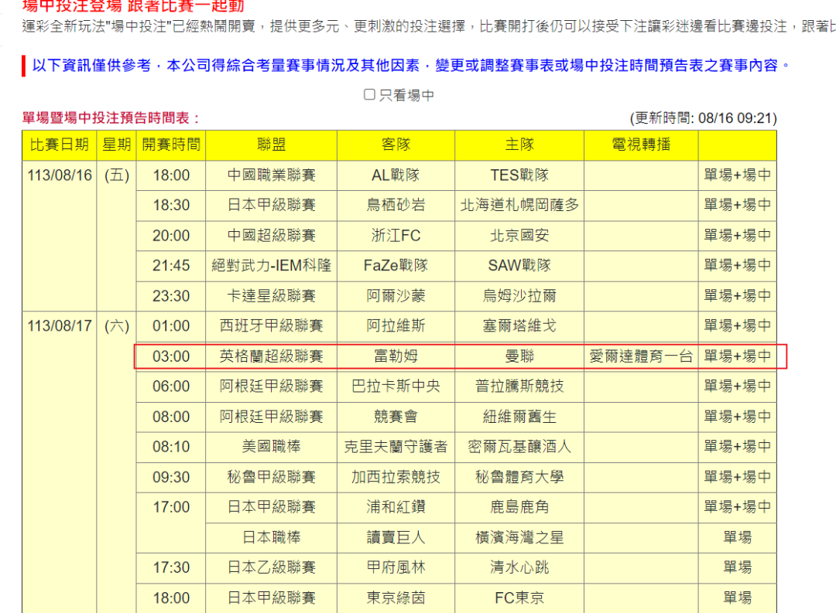
Task: Click 單場+場中 in the AL戰隊 row
Action: [x=737, y=175]
